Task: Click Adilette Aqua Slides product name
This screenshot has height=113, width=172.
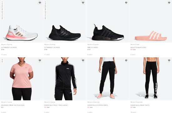Action: tap(138, 47)
